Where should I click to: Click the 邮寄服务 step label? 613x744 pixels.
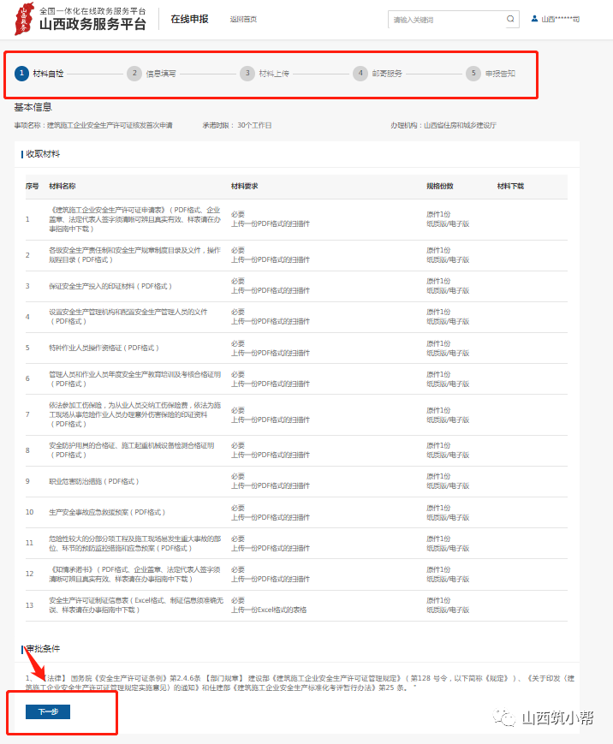tap(387, 74)
